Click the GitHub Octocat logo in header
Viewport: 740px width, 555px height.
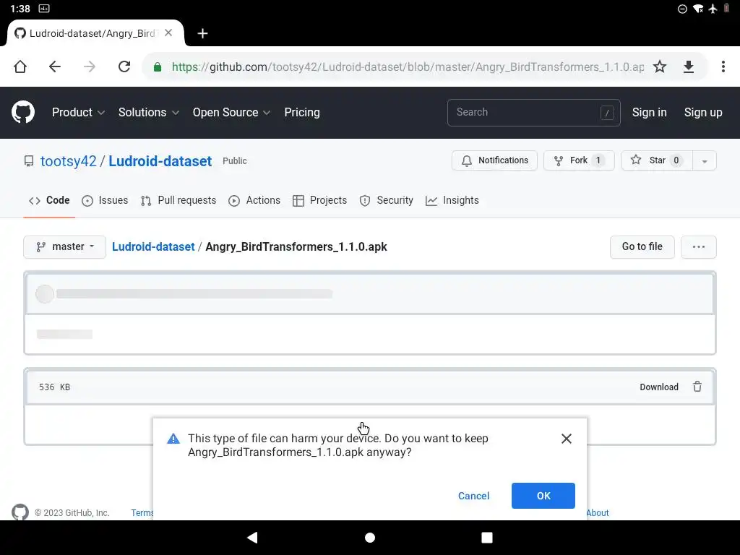pos(22,112)
